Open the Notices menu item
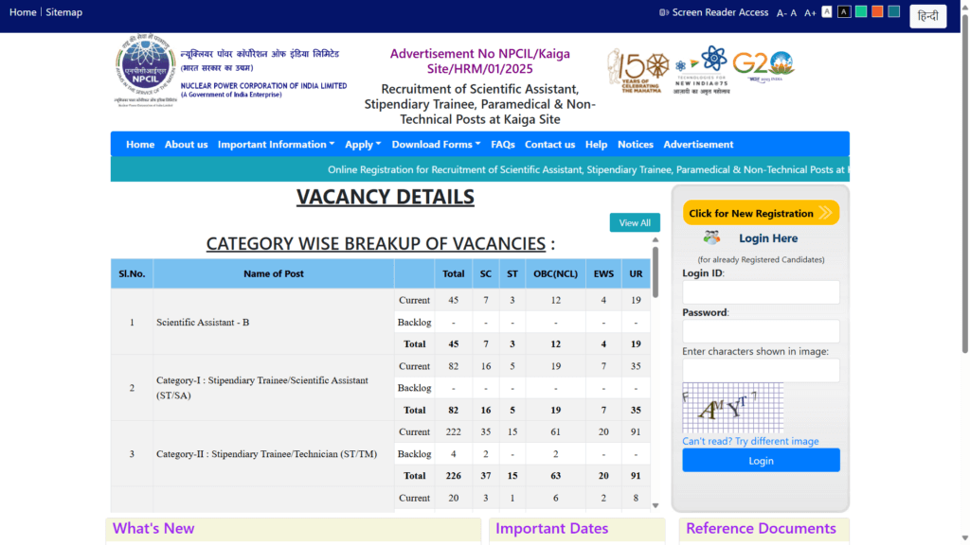 pos(636,144)
